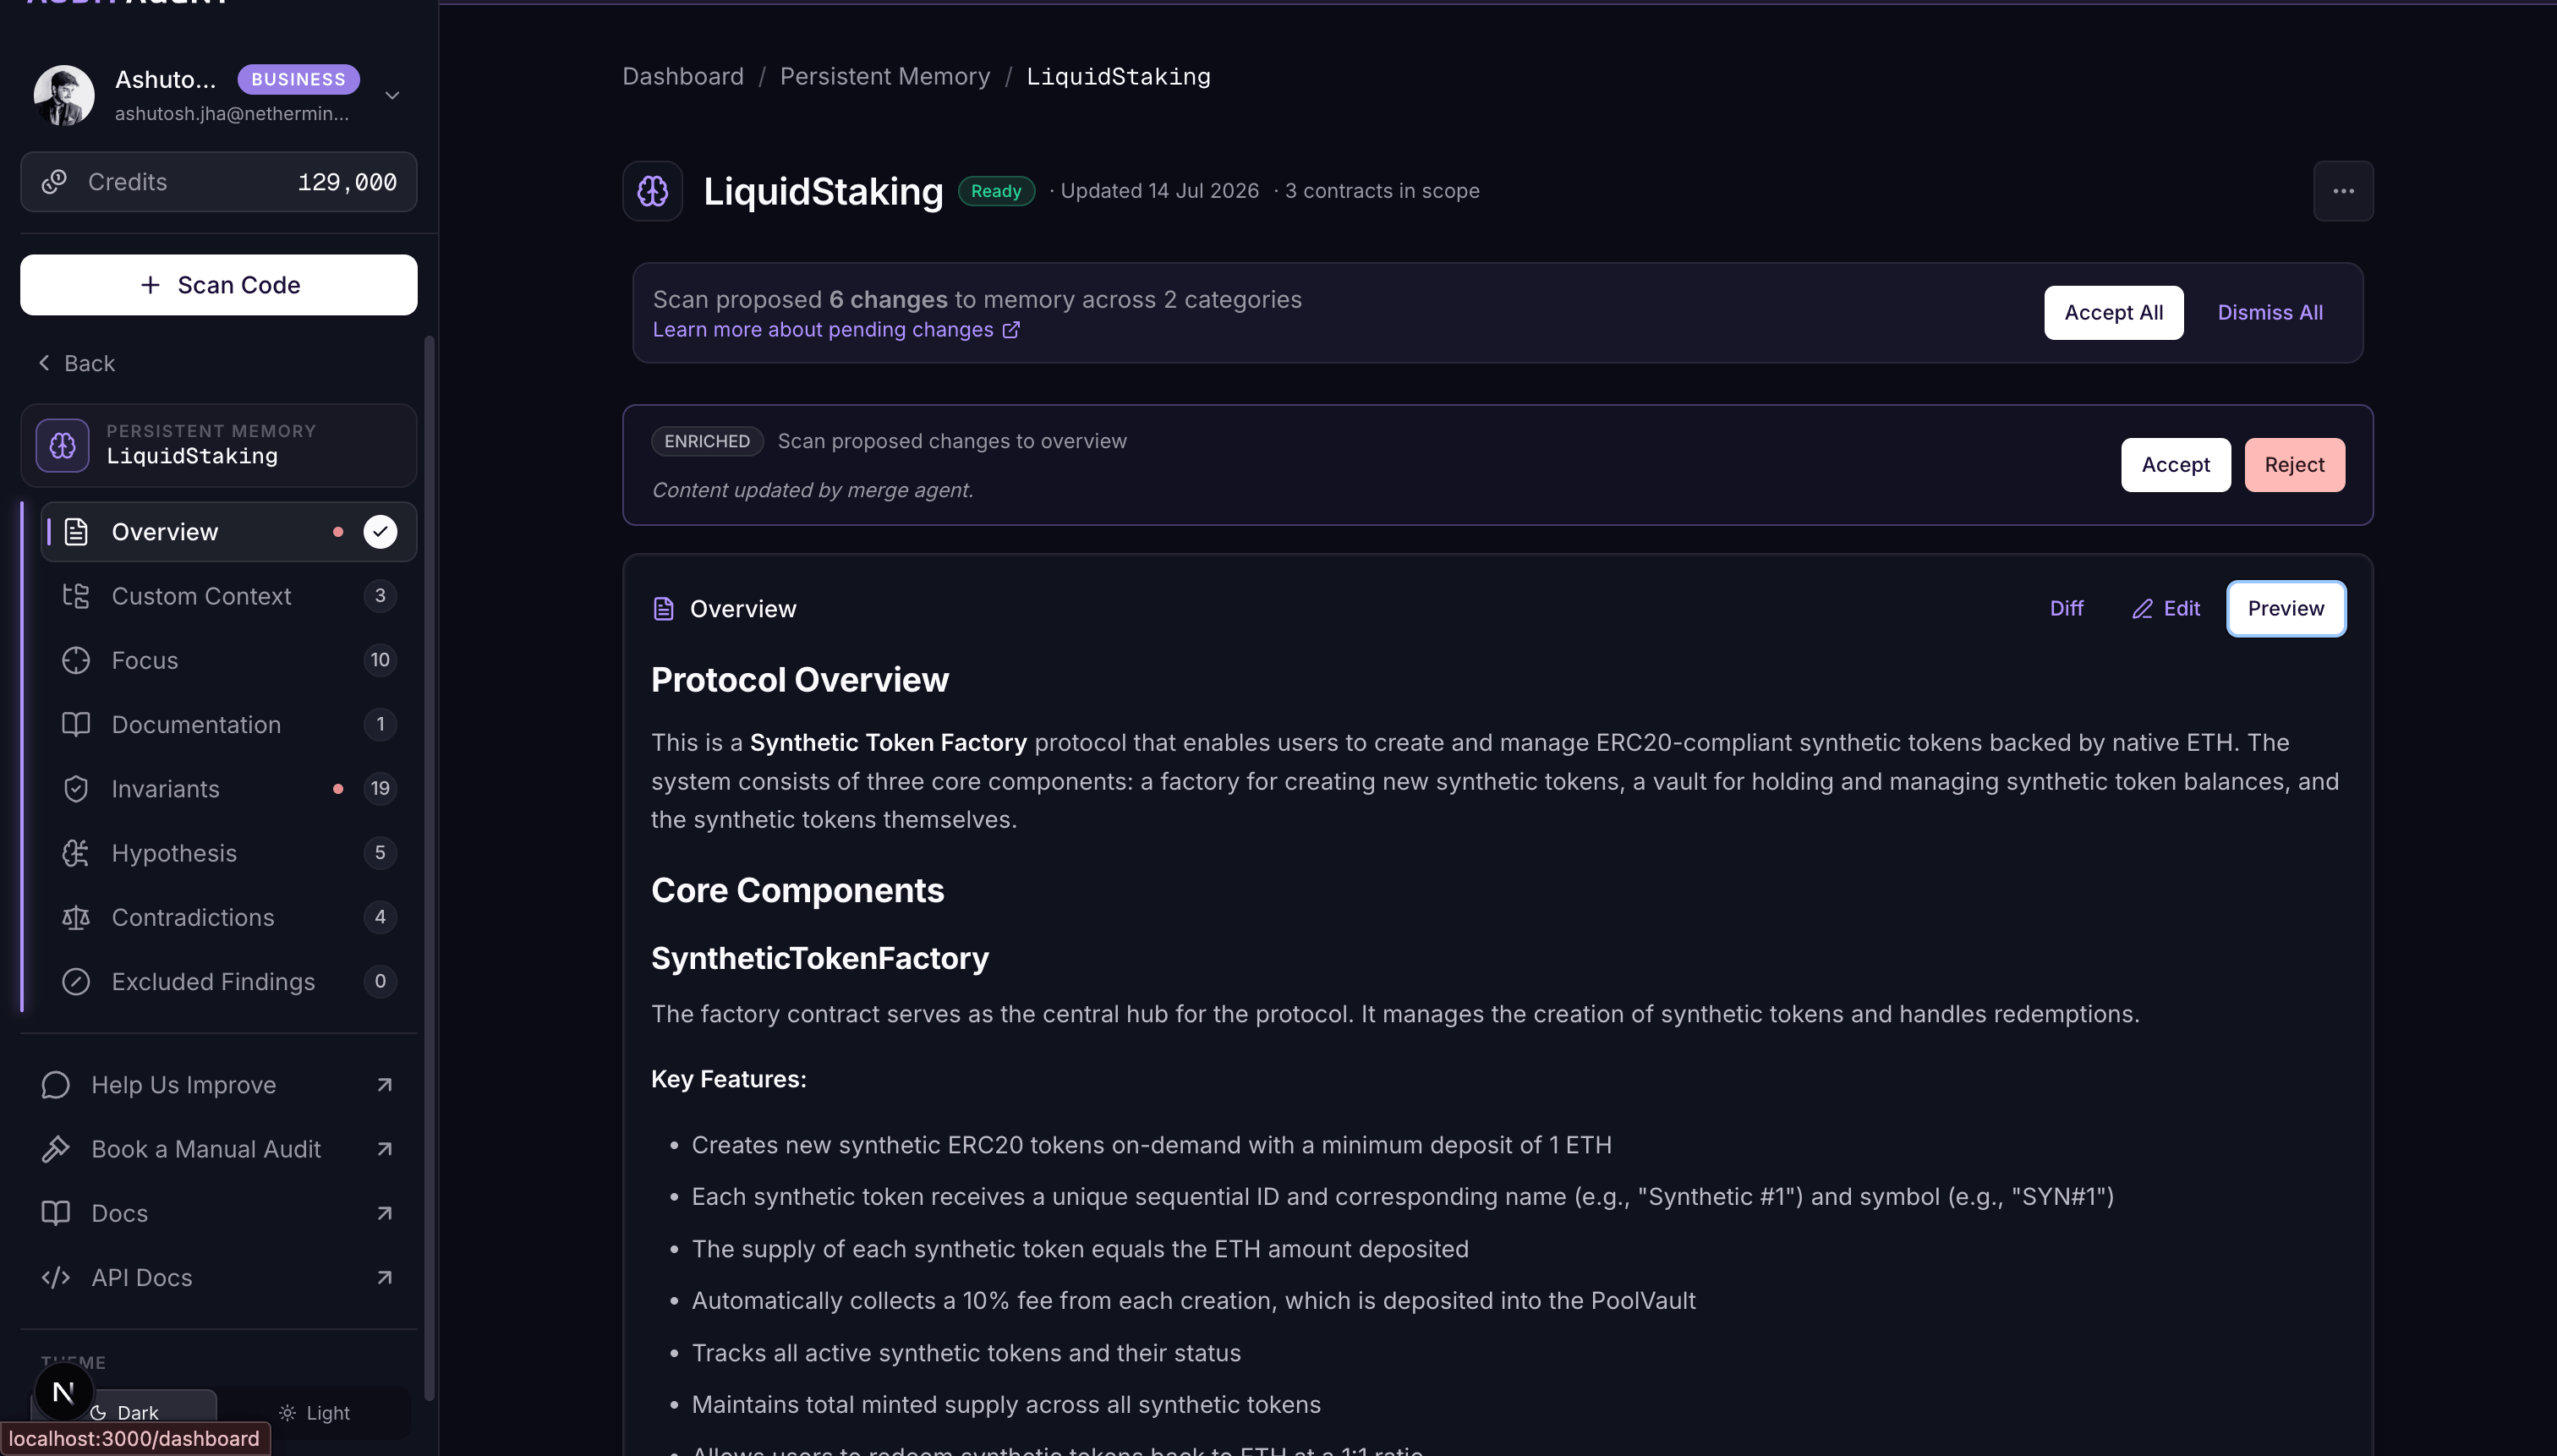Click the "3 contracts in scope" text
Image resolution: width=2557 pixels, height=1456 pixels.
tap(1382, 191)
